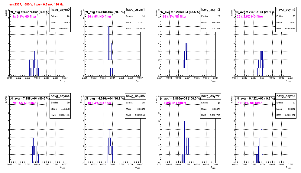
Task: Click RMS 0.0002717 in havg_asym0 stats
Action: point(60,28)
